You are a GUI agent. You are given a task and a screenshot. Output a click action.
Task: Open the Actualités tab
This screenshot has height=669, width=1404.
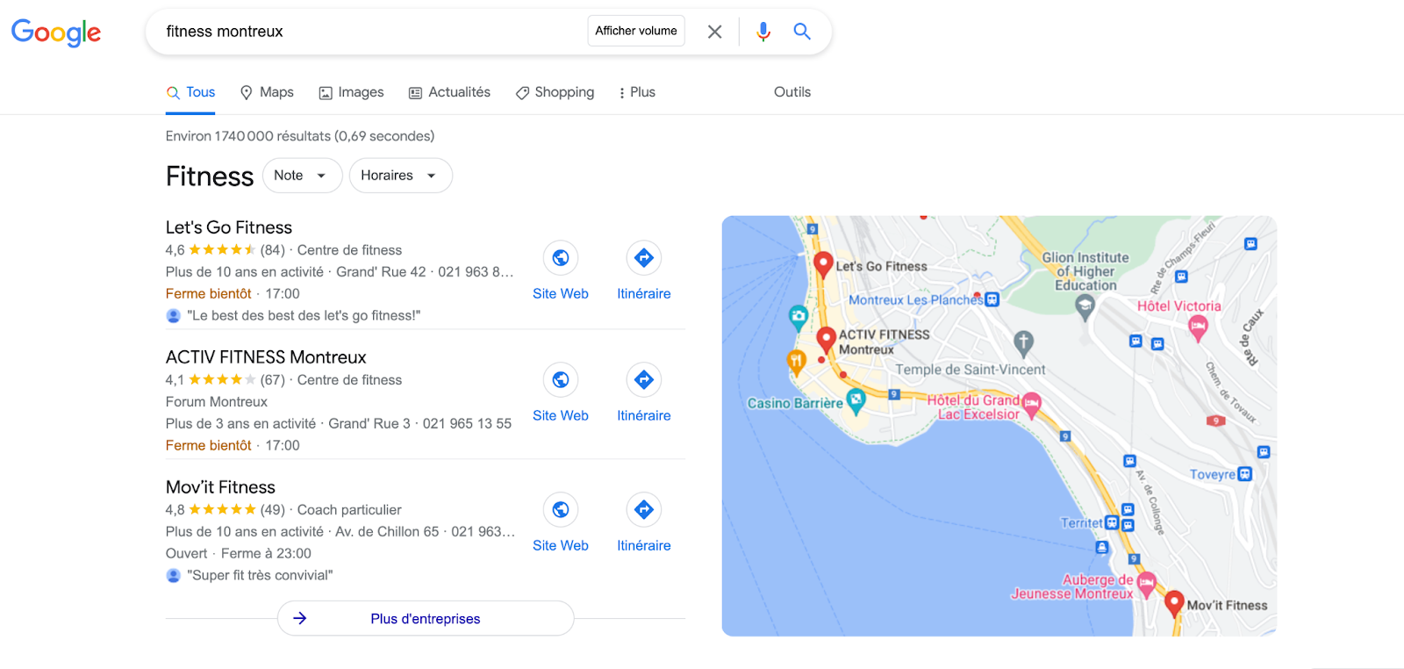[449, 92]
